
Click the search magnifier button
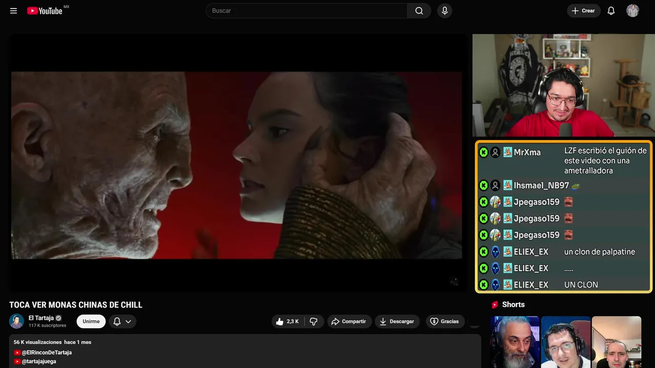point(419,11)
